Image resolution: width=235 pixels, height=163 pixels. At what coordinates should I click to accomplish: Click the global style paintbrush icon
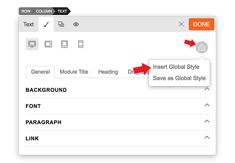pyautogui.click(x=202, y=47)
